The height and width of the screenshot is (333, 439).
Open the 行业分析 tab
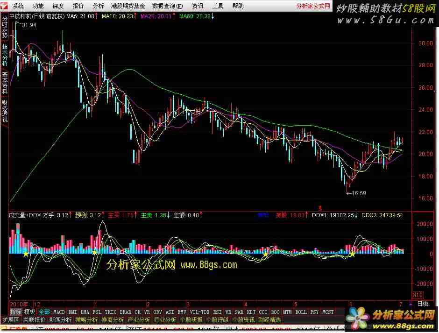pyautogui.click(x=165, y=319)
